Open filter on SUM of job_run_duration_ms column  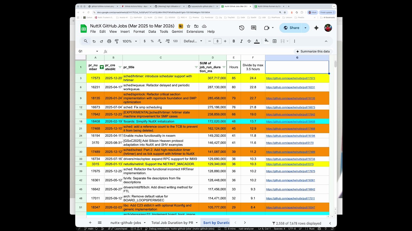click(224, 67)
